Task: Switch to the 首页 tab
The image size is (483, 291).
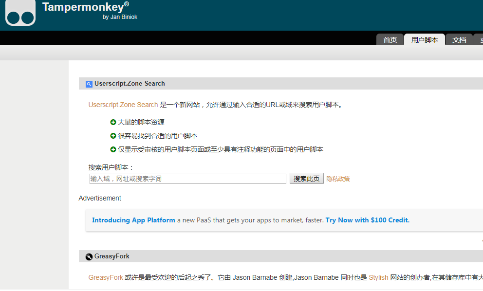Action: 390,39
